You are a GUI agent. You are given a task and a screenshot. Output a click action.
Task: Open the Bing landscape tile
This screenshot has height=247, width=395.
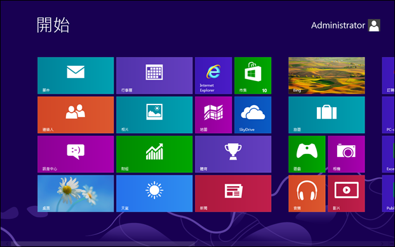point(326,75)
